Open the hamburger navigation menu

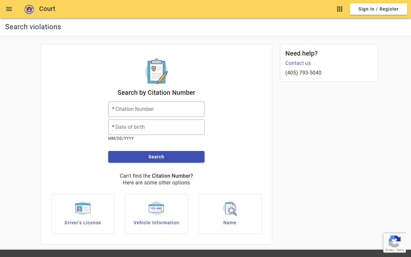9,9
